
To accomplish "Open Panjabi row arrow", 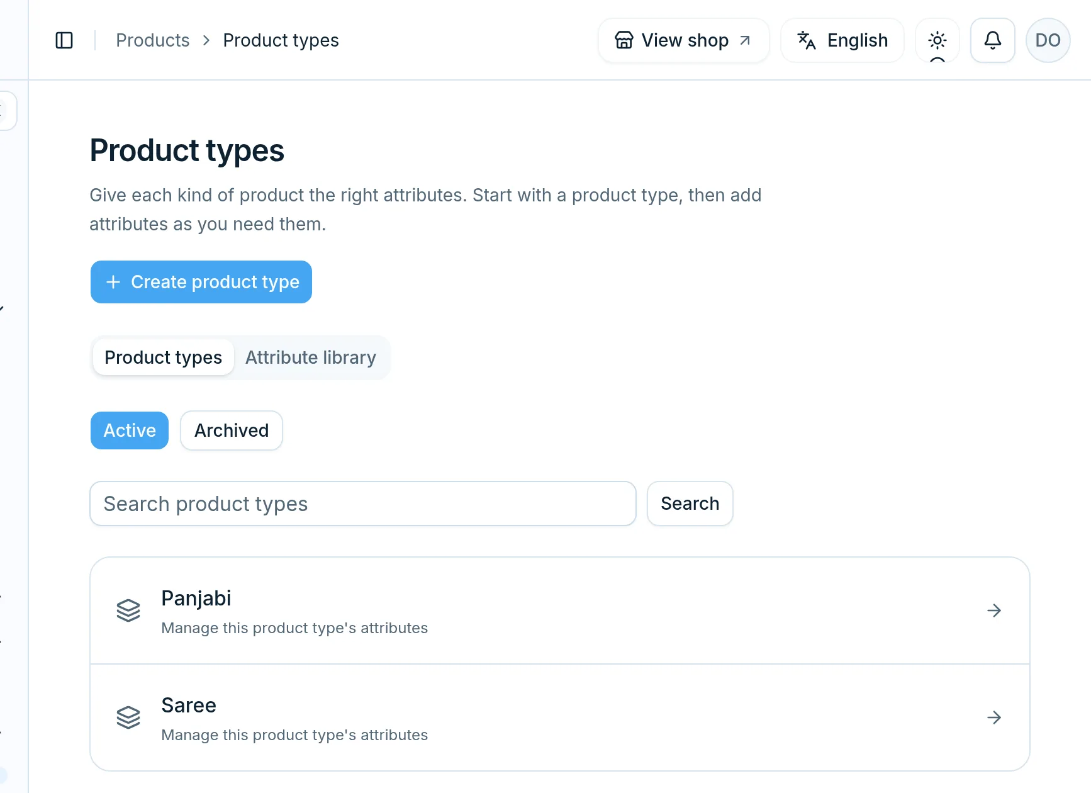I will [994, 610].
